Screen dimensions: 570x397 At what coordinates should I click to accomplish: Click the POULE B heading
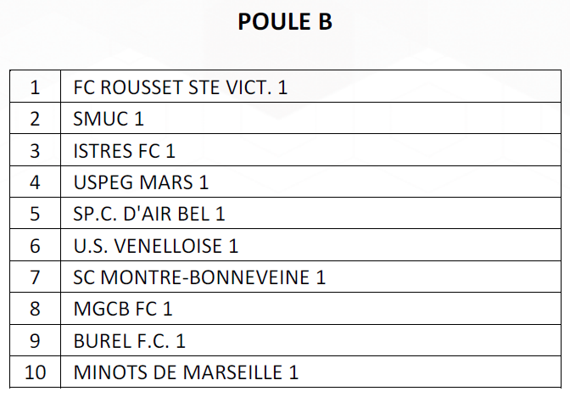pyautogui.click(x=285, y=21)
